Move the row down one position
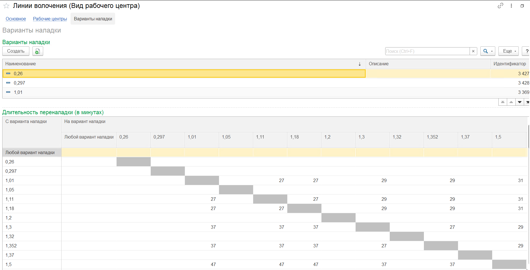The width and height of the screenshot is (530, 270). pyautogui.click(x=520, y=102)
